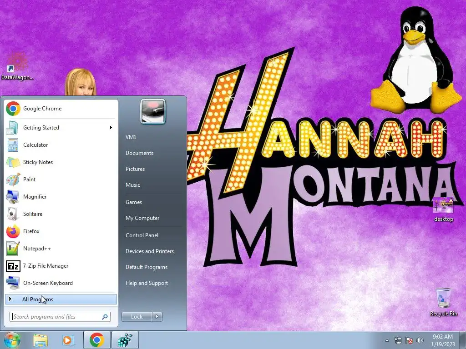Click the blue cubes taskbar application
The width and height of the screenshot is (466, 349).
coord(125,340)
